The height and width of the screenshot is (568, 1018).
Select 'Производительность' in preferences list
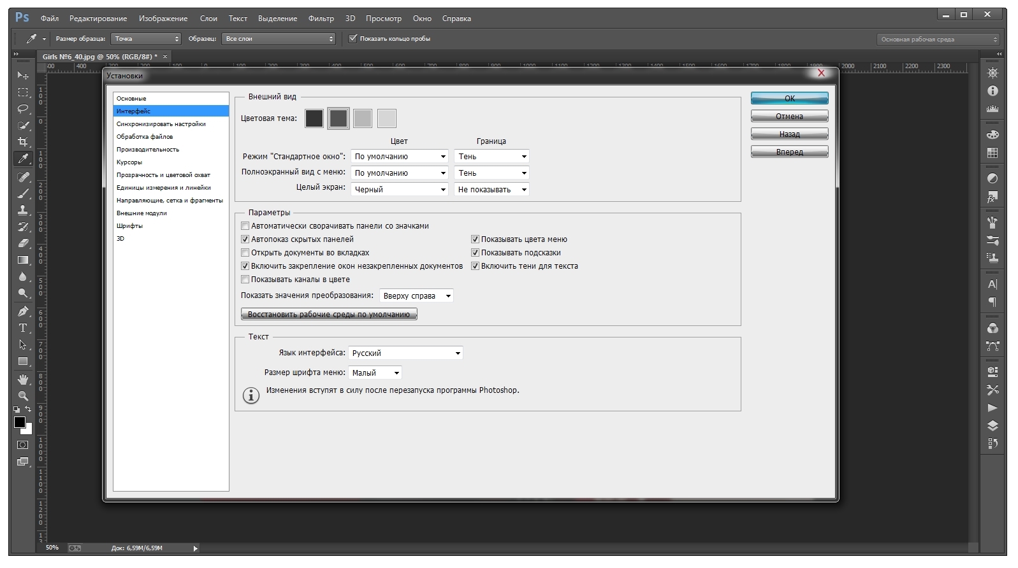[x=148, y=150]
